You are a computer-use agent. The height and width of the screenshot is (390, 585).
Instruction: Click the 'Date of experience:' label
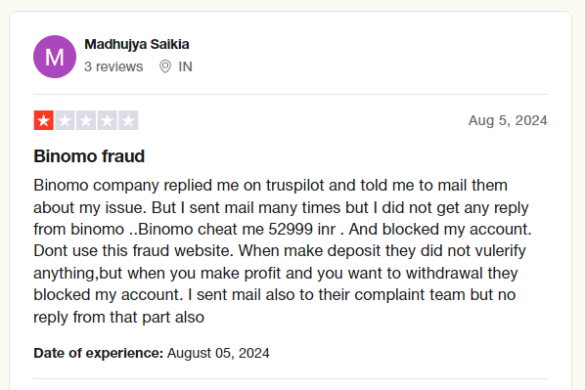(x=99, y=353)
